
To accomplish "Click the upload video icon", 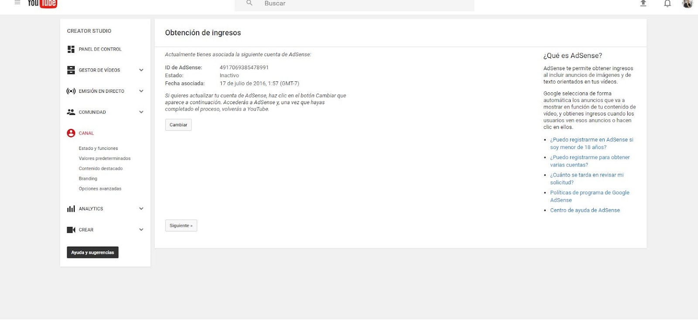I will click(643, 3).
